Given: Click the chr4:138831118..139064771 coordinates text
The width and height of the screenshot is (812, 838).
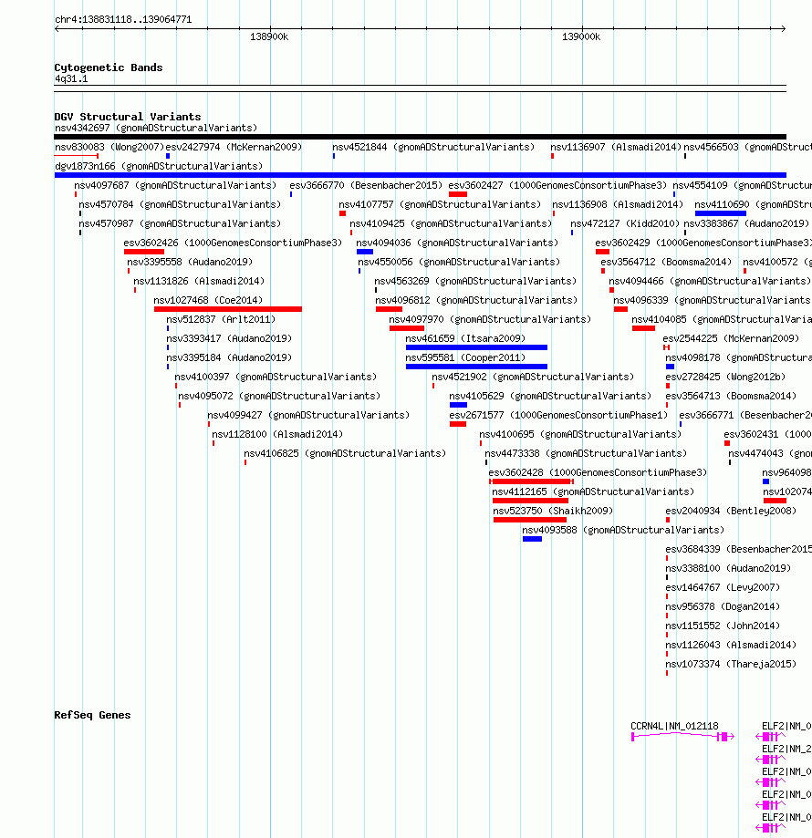Looking at the screenshot, I should 123,20.
